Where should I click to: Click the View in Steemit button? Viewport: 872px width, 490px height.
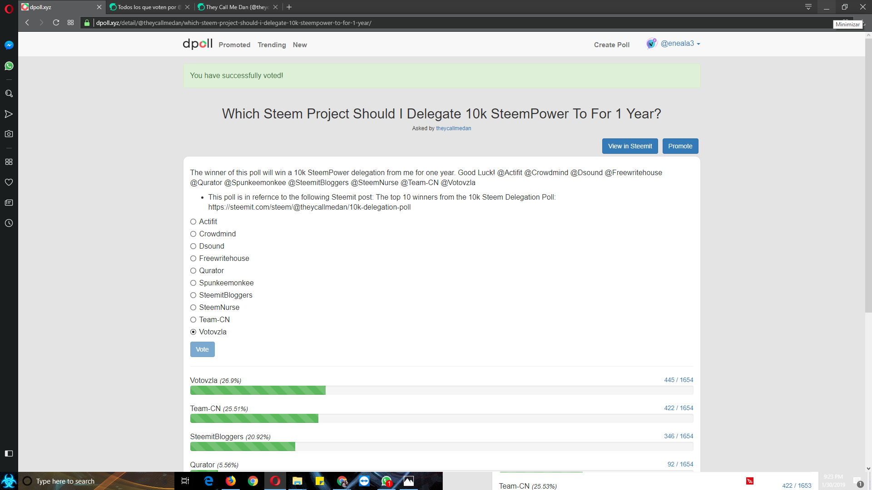point(629,146)
